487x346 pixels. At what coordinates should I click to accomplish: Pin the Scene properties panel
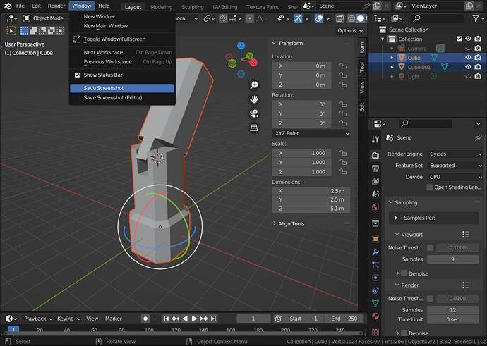[x=479, y=137]
